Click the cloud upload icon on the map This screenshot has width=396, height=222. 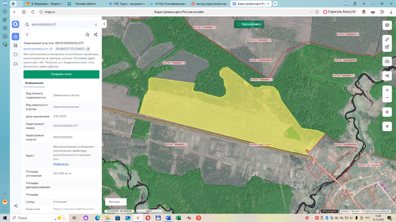[387, 61]
